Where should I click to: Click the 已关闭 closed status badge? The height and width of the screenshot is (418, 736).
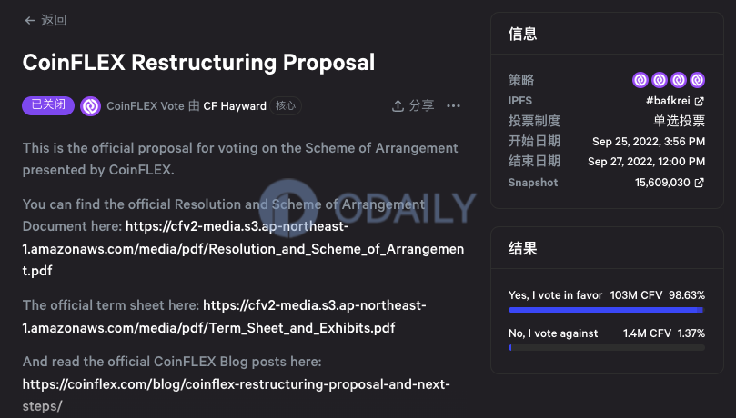48,105
